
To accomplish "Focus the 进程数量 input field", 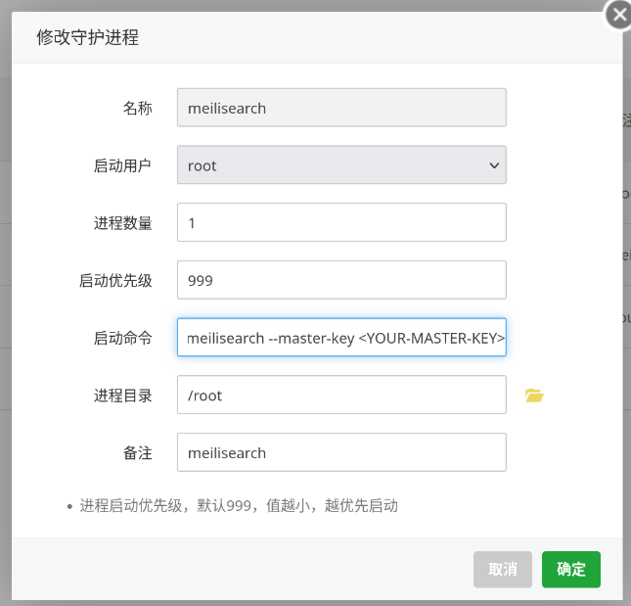I will pyautogui.click(x=341, y=222).
